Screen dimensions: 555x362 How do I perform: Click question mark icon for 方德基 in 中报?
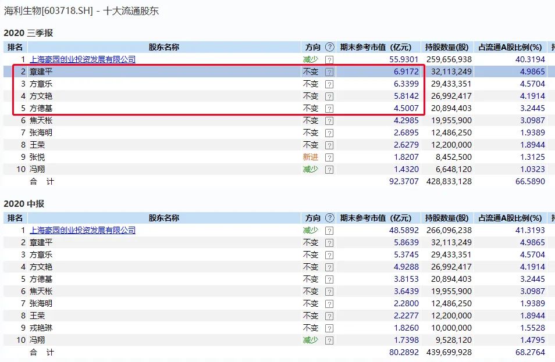329,279
